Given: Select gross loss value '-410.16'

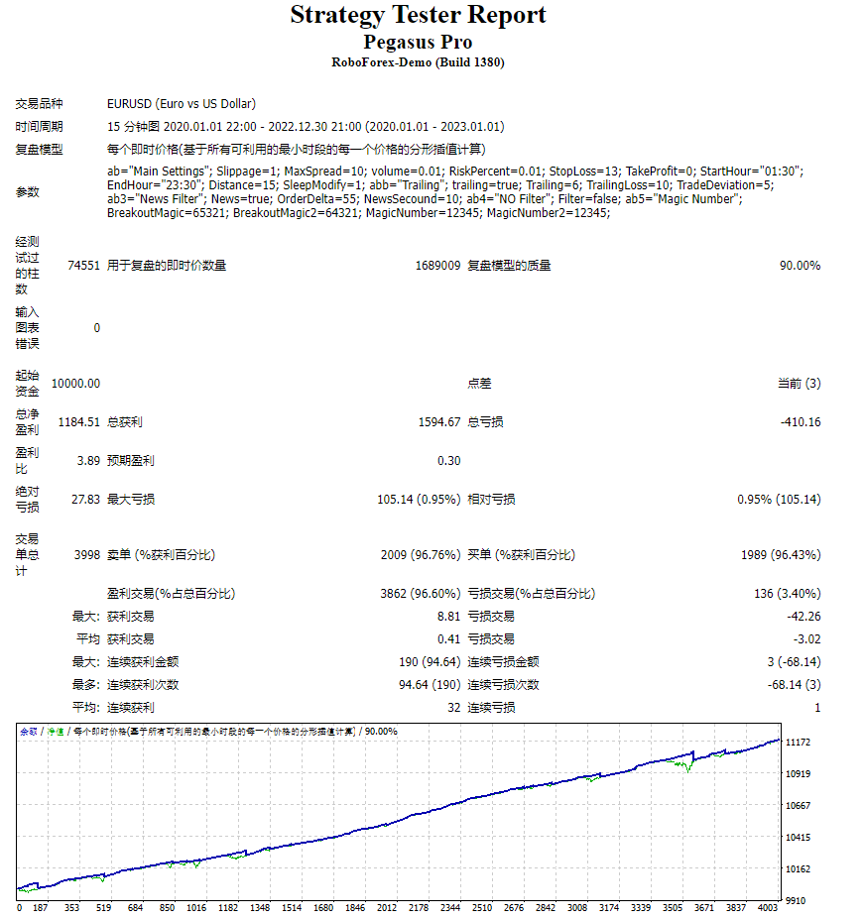Looking at the screenshot, I should pos(801,422).
